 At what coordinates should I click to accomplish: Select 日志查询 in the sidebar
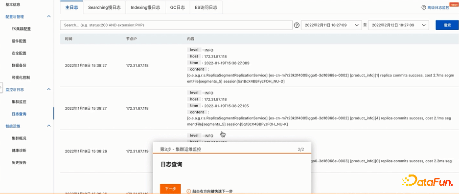pos(19,114)
